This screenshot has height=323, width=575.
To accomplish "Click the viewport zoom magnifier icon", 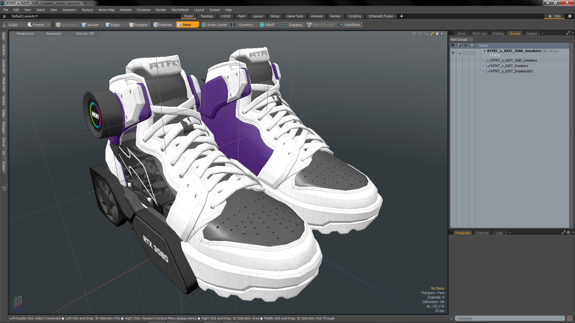I will (x=426, y=34).
